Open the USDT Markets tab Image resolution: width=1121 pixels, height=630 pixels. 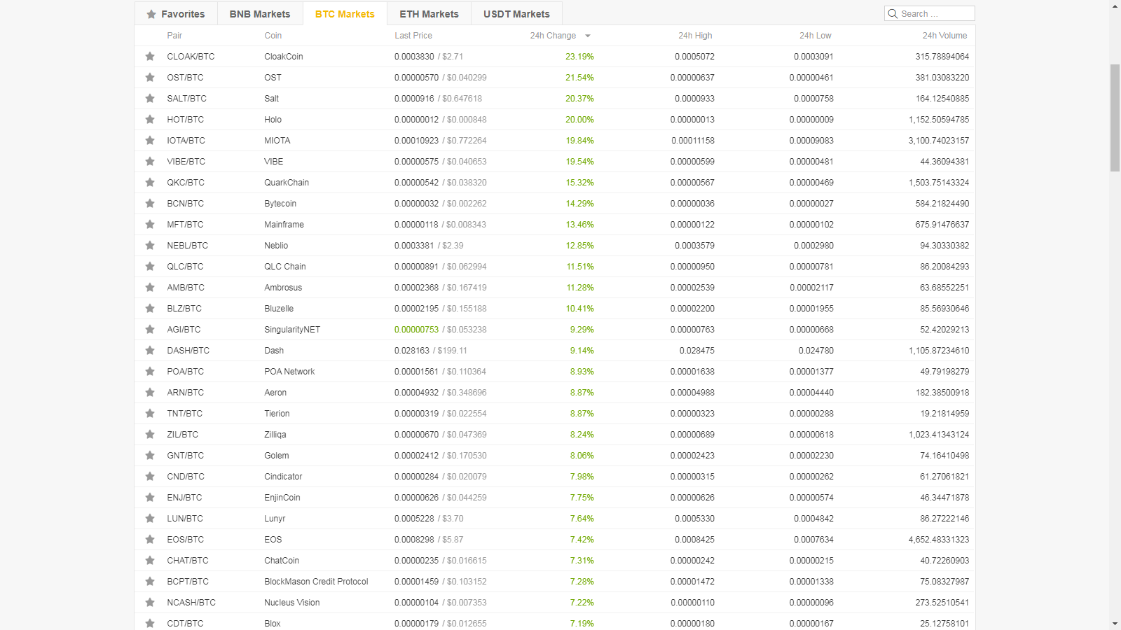[516, 14]
